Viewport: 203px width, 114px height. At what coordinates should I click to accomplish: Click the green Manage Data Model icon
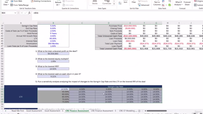170,5
